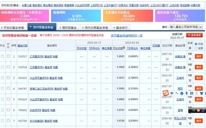Image resolution: width=206 pixels, height=128 pixels.
Task: Open Sogou IME soft keyboard icon
Action: click(x=192, y=94)
